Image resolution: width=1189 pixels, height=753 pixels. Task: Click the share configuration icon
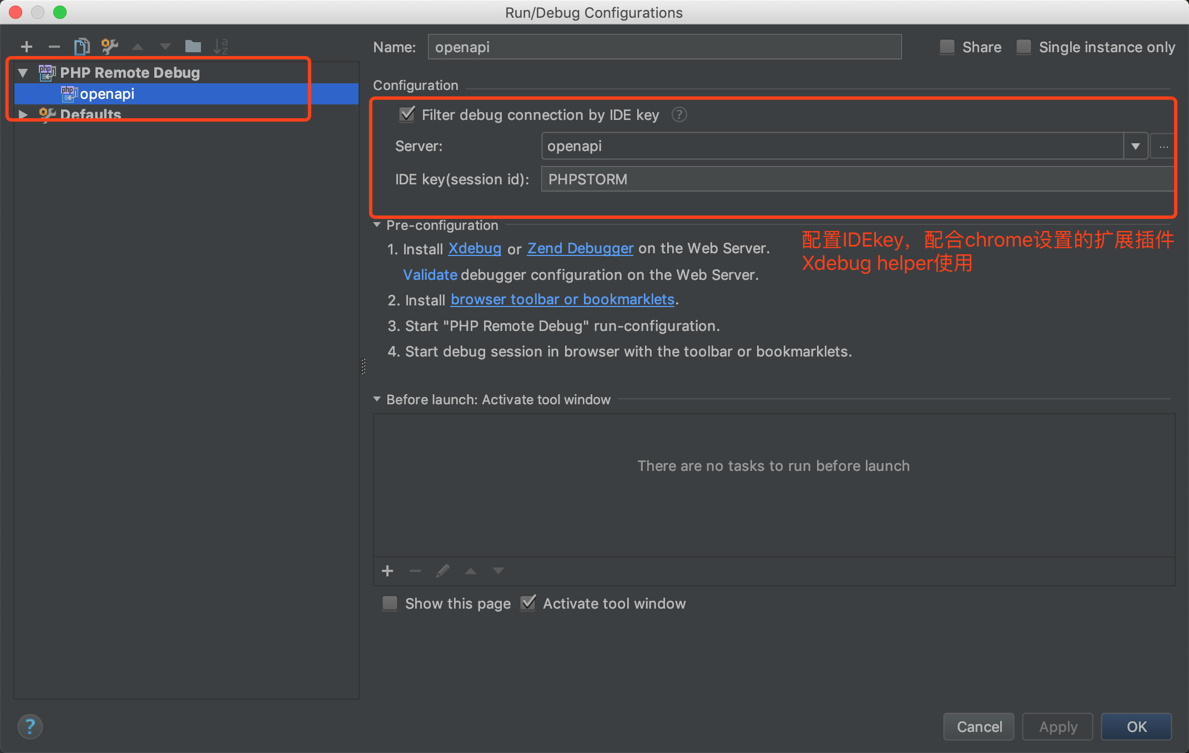[947, 48]
